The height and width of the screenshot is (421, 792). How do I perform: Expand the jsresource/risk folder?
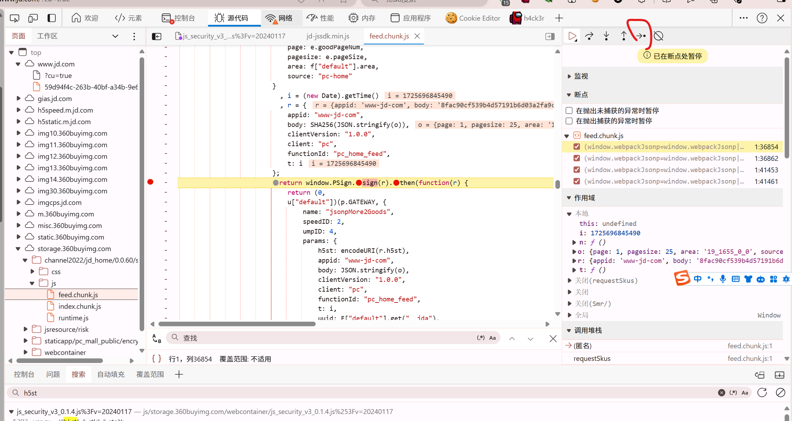25,329
